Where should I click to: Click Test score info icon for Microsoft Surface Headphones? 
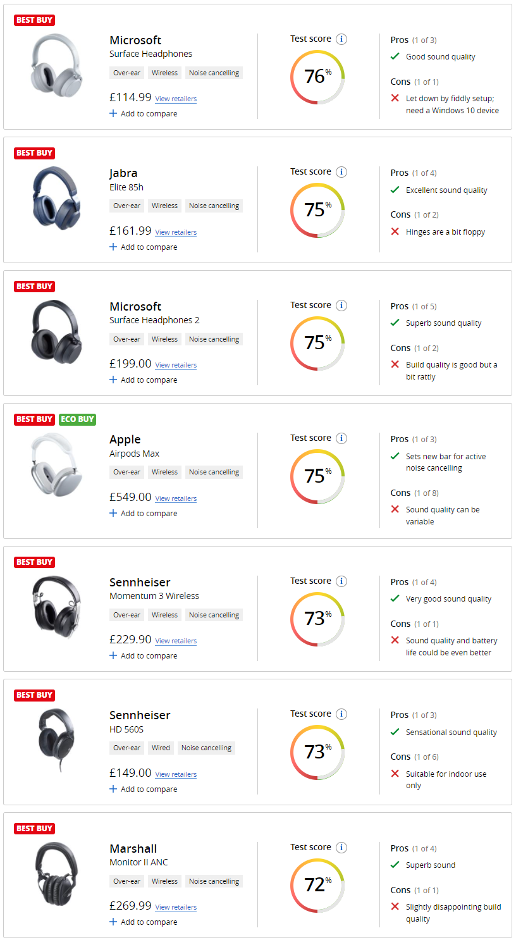[341, 39]
